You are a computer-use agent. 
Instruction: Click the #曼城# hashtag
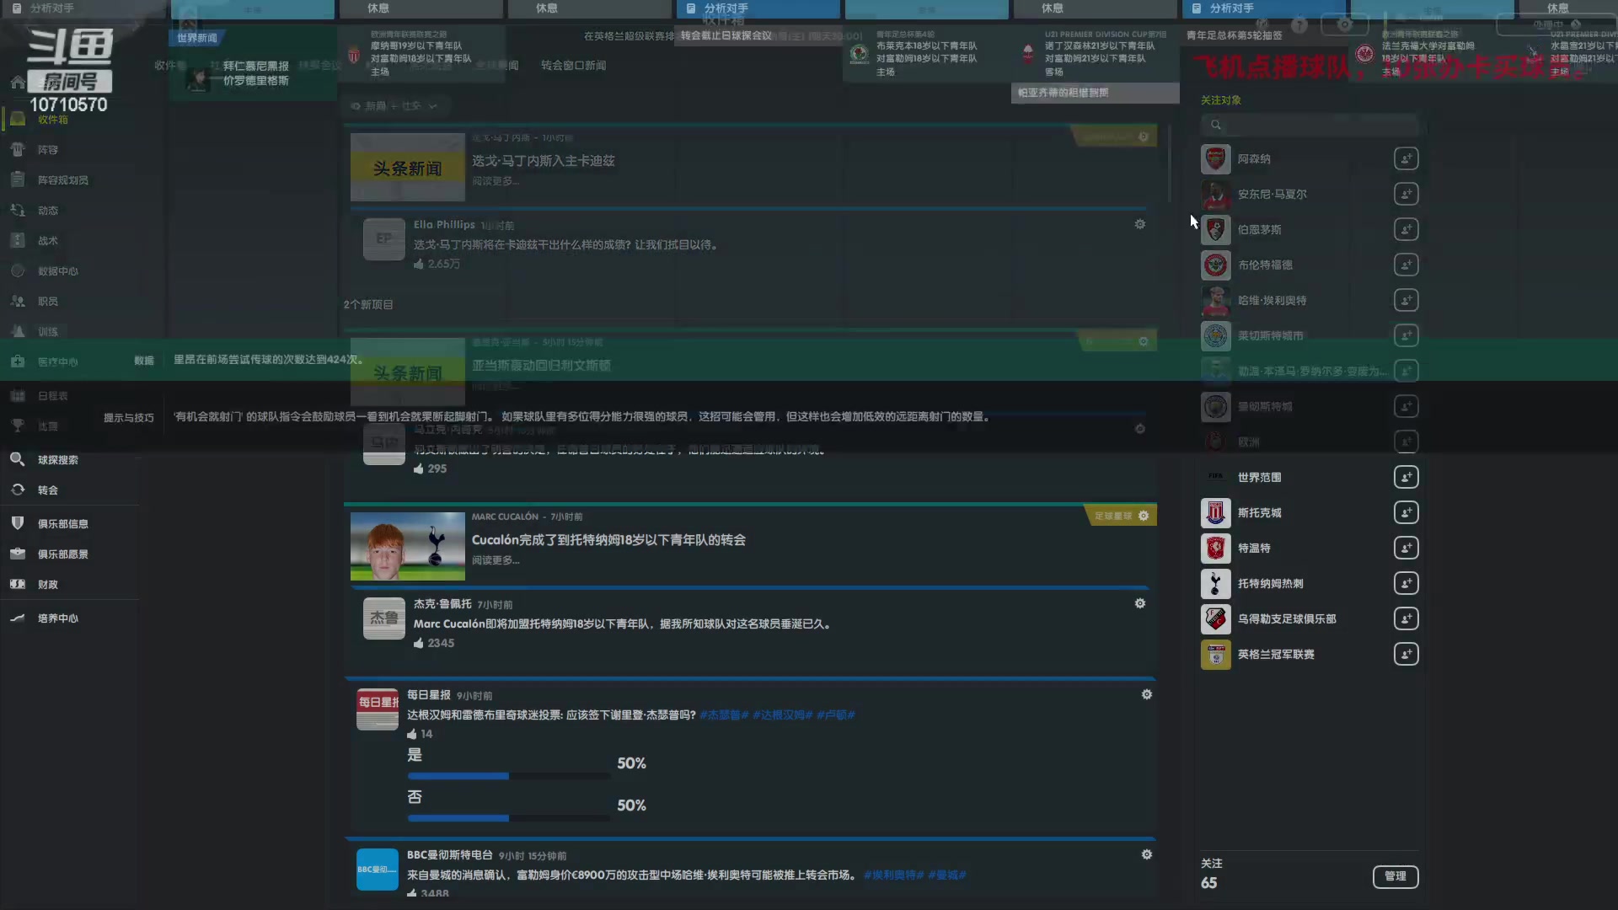(947, 875)
